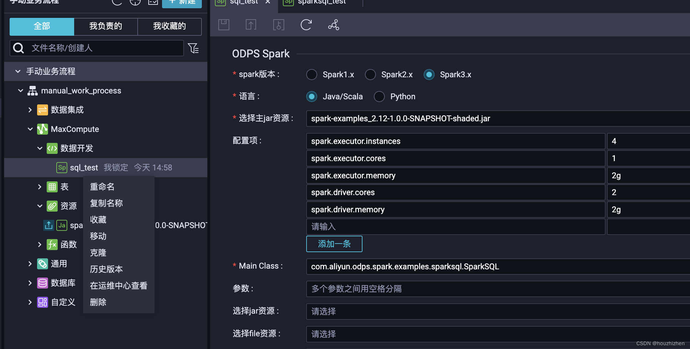The width and height of the screenshot is (690, 349).
Task: Click the upload icon beside Ja resource
Action: tap(49, 225)
